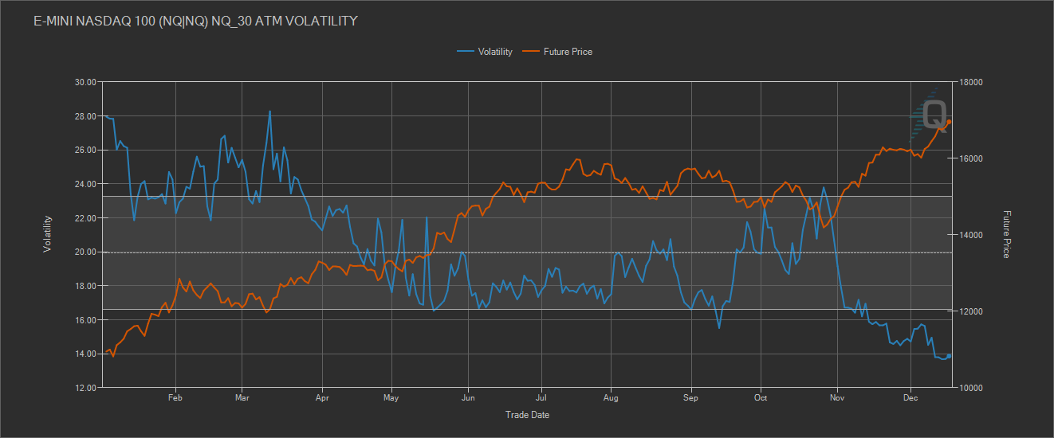1054x438 pixels.
Task: Select the left vertical Volatility axis title
Action: point(47,234)
